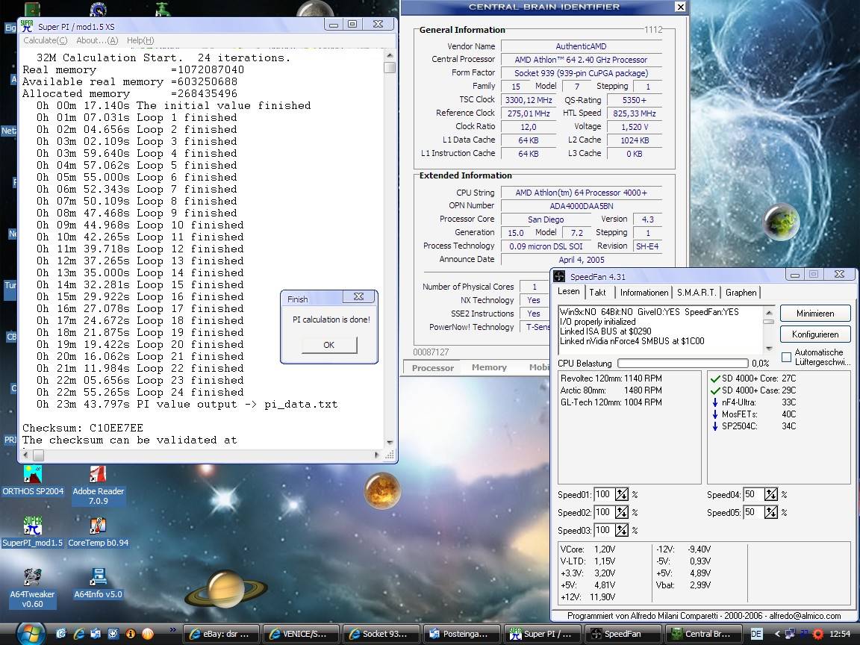The width and height of the screenshot is (860, 645).
Task: Launch the CoreTemp b0.94 desktop shortcut
Action: pos(99,532)
